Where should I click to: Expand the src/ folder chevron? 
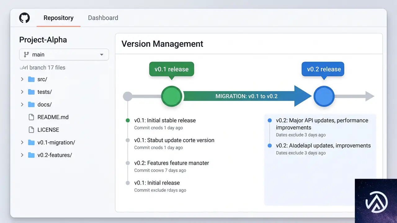pos(22,79)
